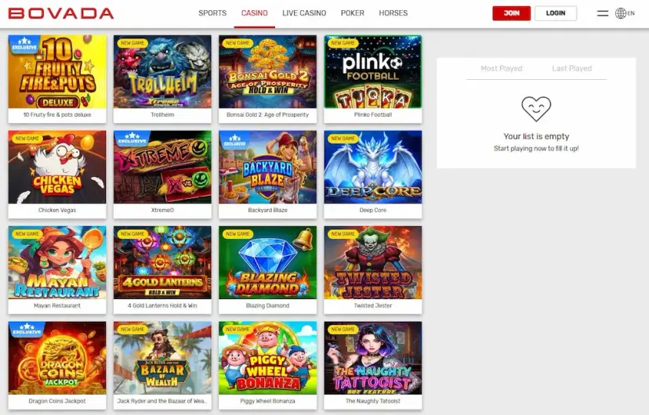Image resolution: width=649 pixels, height=415 pixels.
Task: Click the New Game badge on Chicken Vegas
Action: pos(27,139)
